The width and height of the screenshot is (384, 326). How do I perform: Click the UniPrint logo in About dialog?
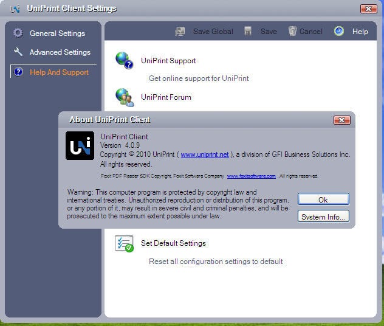point(80,145)
